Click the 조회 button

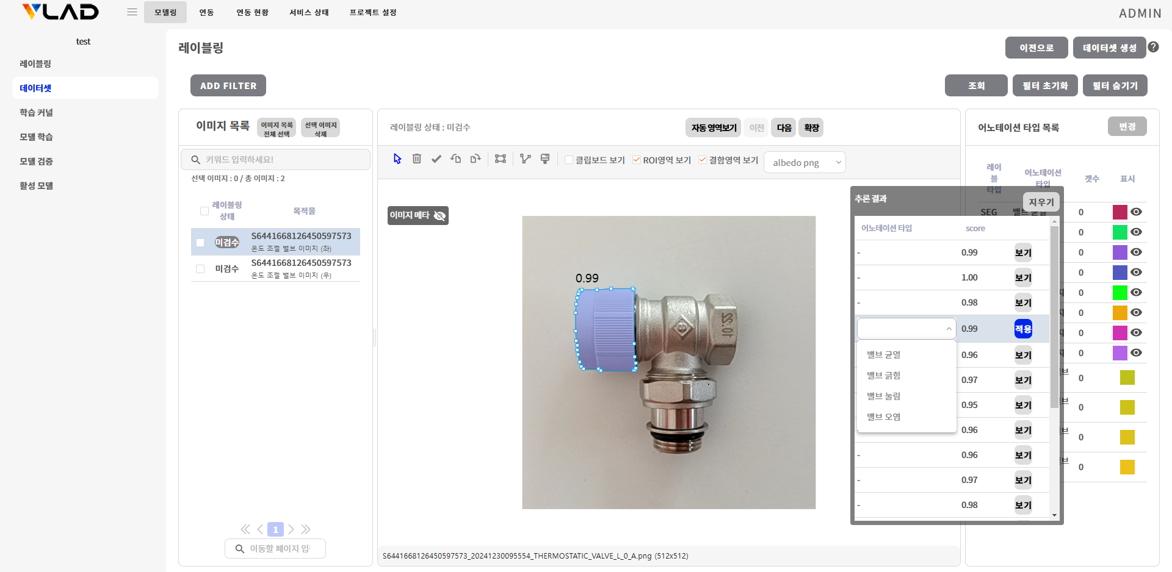click(x=976, y=85)
